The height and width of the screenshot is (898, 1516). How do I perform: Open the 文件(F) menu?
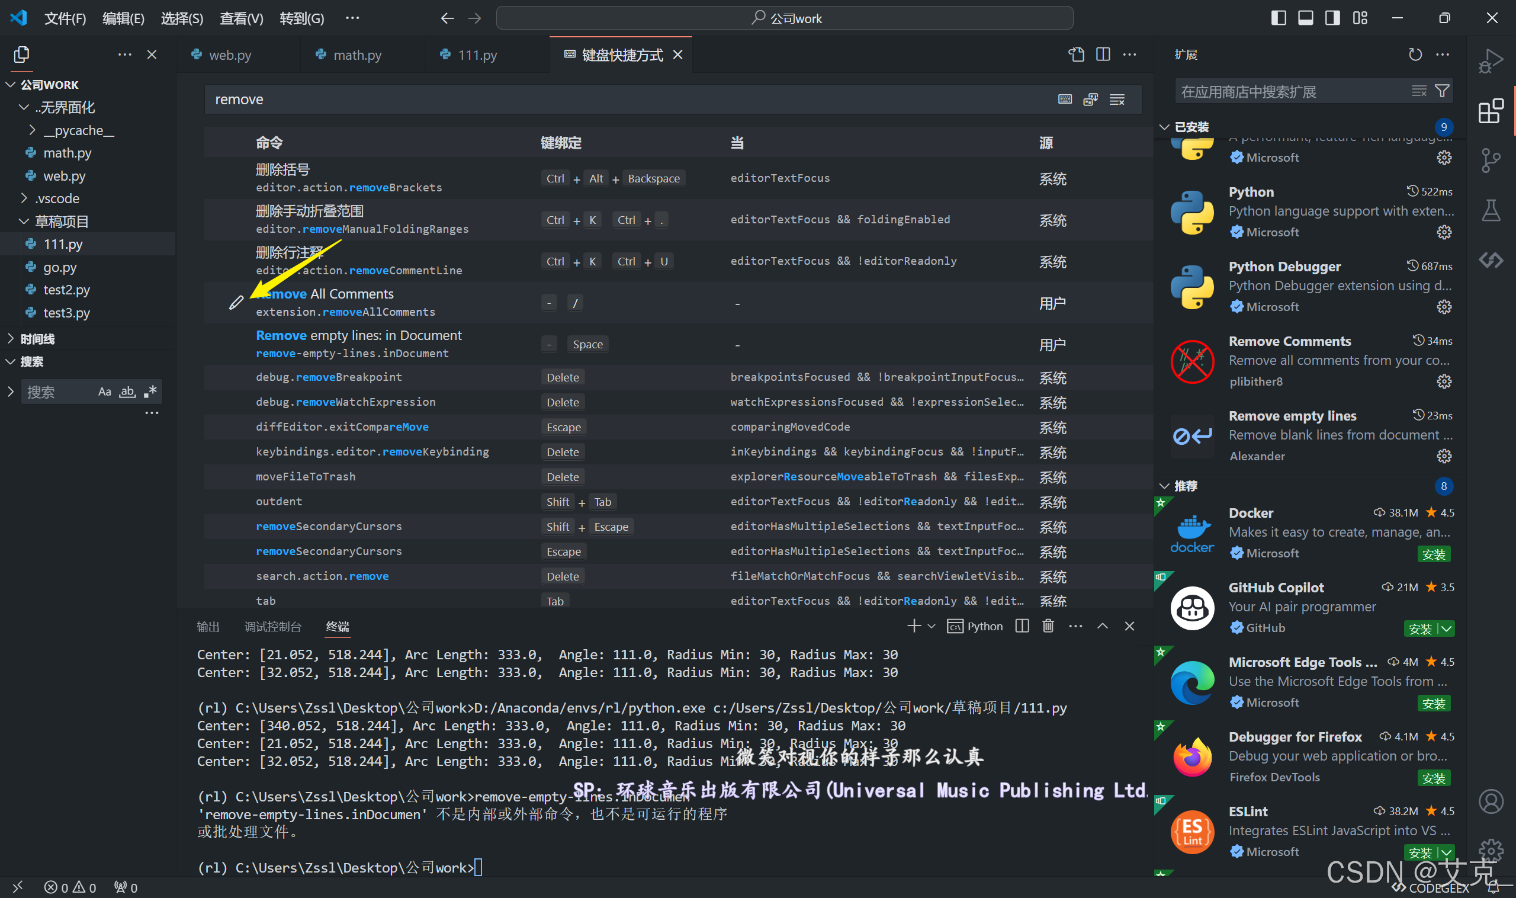click(x=65, y=18)
